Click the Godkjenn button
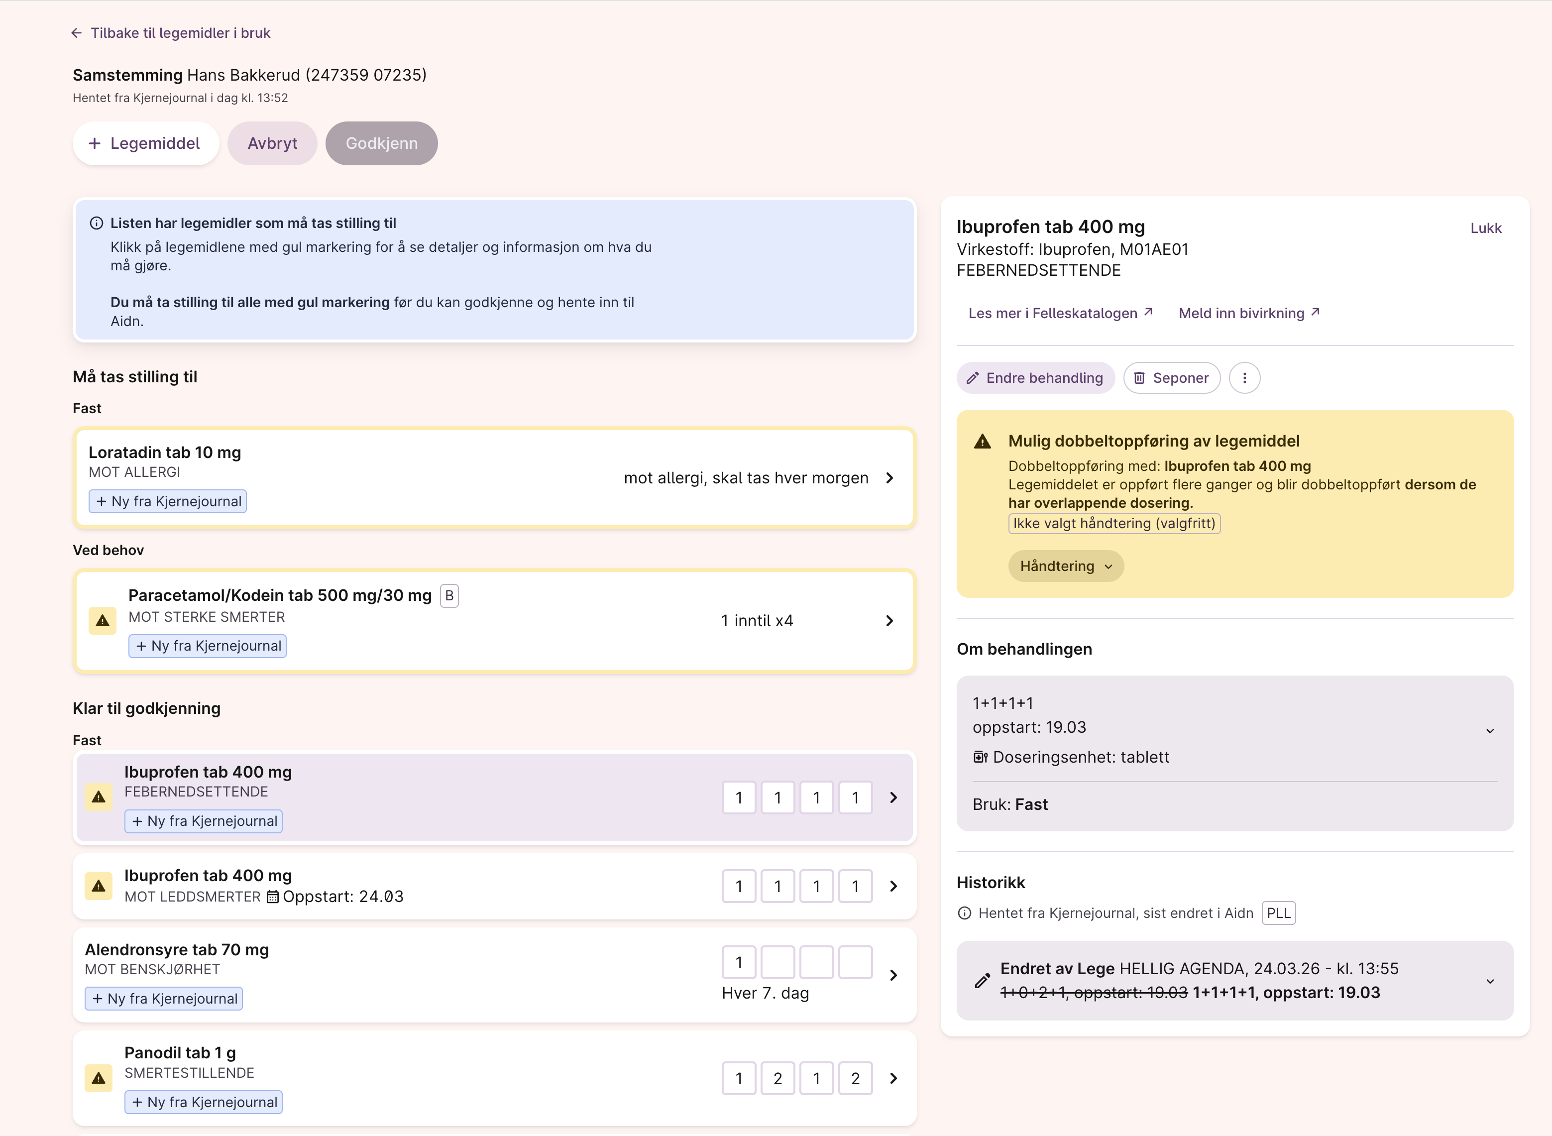The width and height of the screenshot is (1552, 1136). pyautogui.click(x=381, y=143)
